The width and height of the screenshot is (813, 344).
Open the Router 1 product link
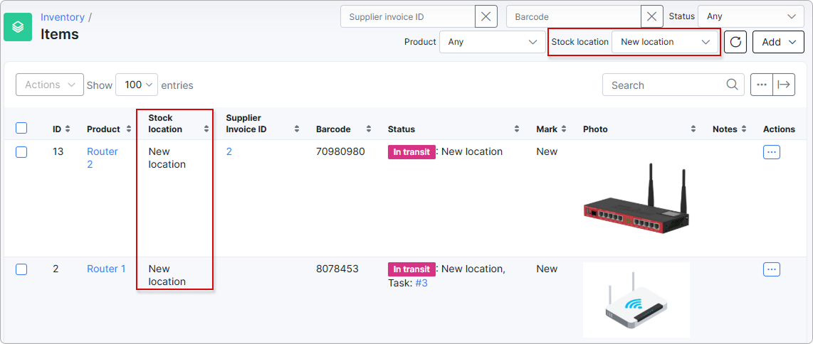pos(106,269)
